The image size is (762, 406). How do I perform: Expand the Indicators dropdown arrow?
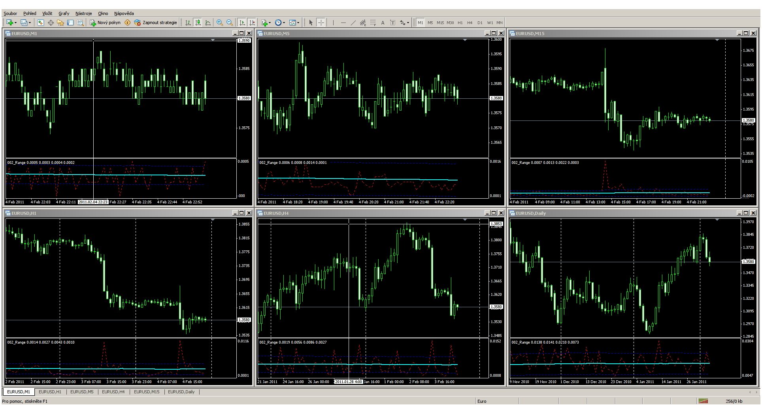pyautogui.click(x=270, y=23)
